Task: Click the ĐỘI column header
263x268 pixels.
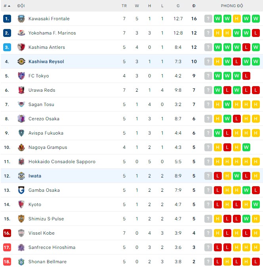Action: (x=21, y=6)
